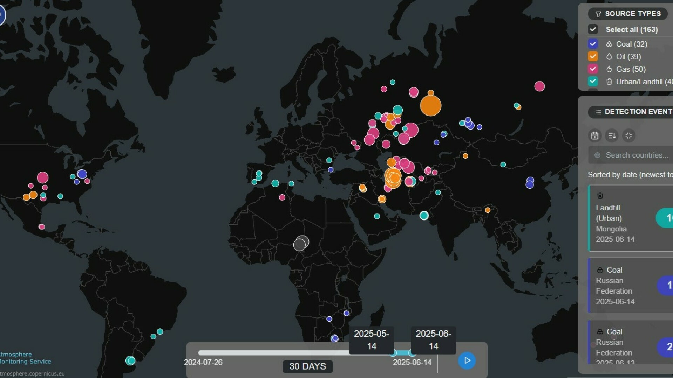Click the pink gas marker in eastern Siberia
Viewport: 673px width, 378px height.
539,86
